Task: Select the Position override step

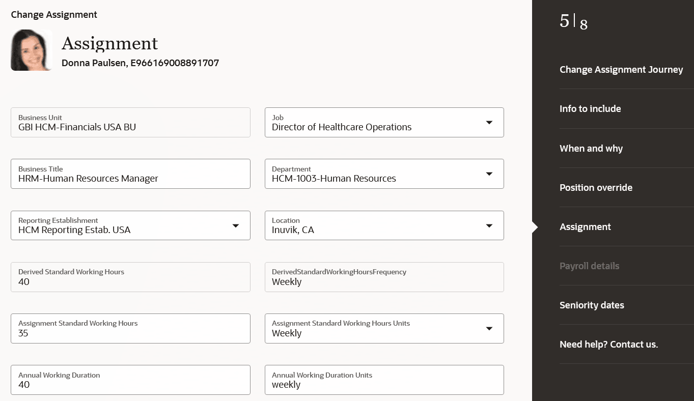Action: (x=596, y=188)
